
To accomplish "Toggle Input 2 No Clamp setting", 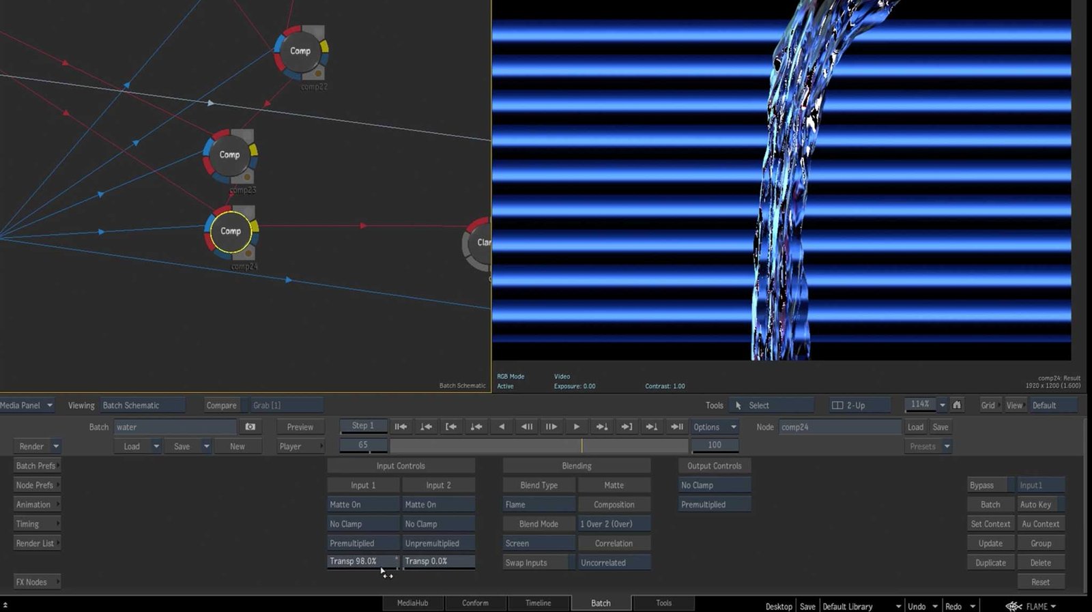I will coord(438,524).
